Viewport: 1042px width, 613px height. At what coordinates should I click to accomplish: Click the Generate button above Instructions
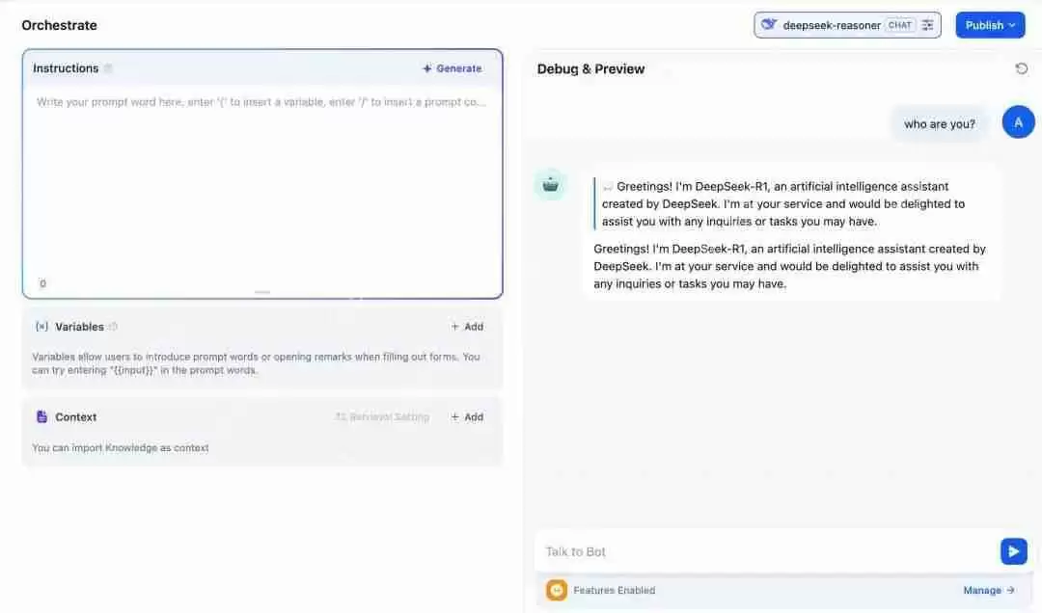pyautogui.click(x=451, y=67)
